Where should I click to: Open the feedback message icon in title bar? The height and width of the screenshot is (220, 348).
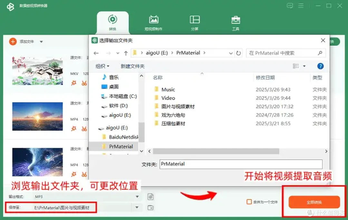point(290,6)
